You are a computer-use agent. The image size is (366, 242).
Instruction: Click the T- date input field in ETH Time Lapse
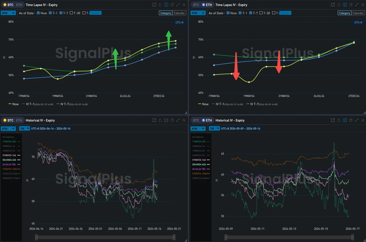click(286, 13)
